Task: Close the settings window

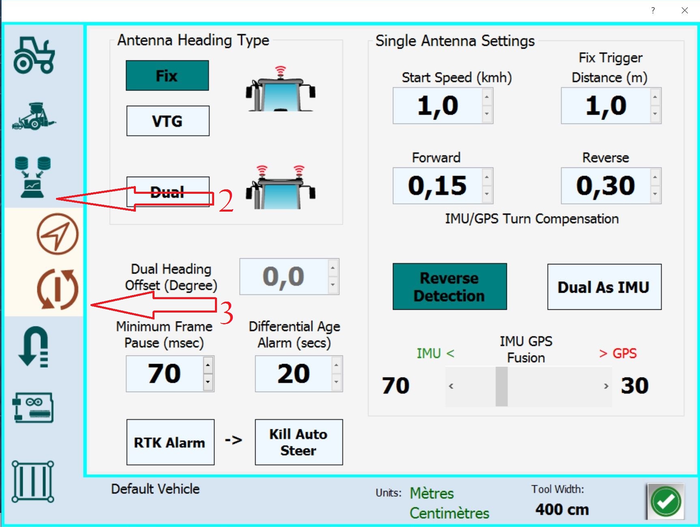Action: tap(685, 11)
